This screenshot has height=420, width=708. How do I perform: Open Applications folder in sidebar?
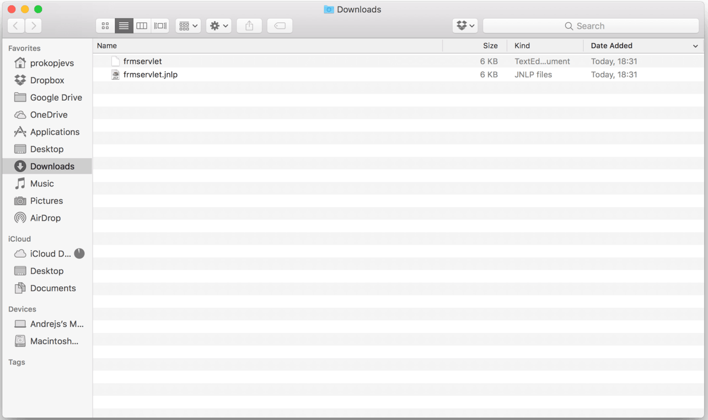click(54, 132)
